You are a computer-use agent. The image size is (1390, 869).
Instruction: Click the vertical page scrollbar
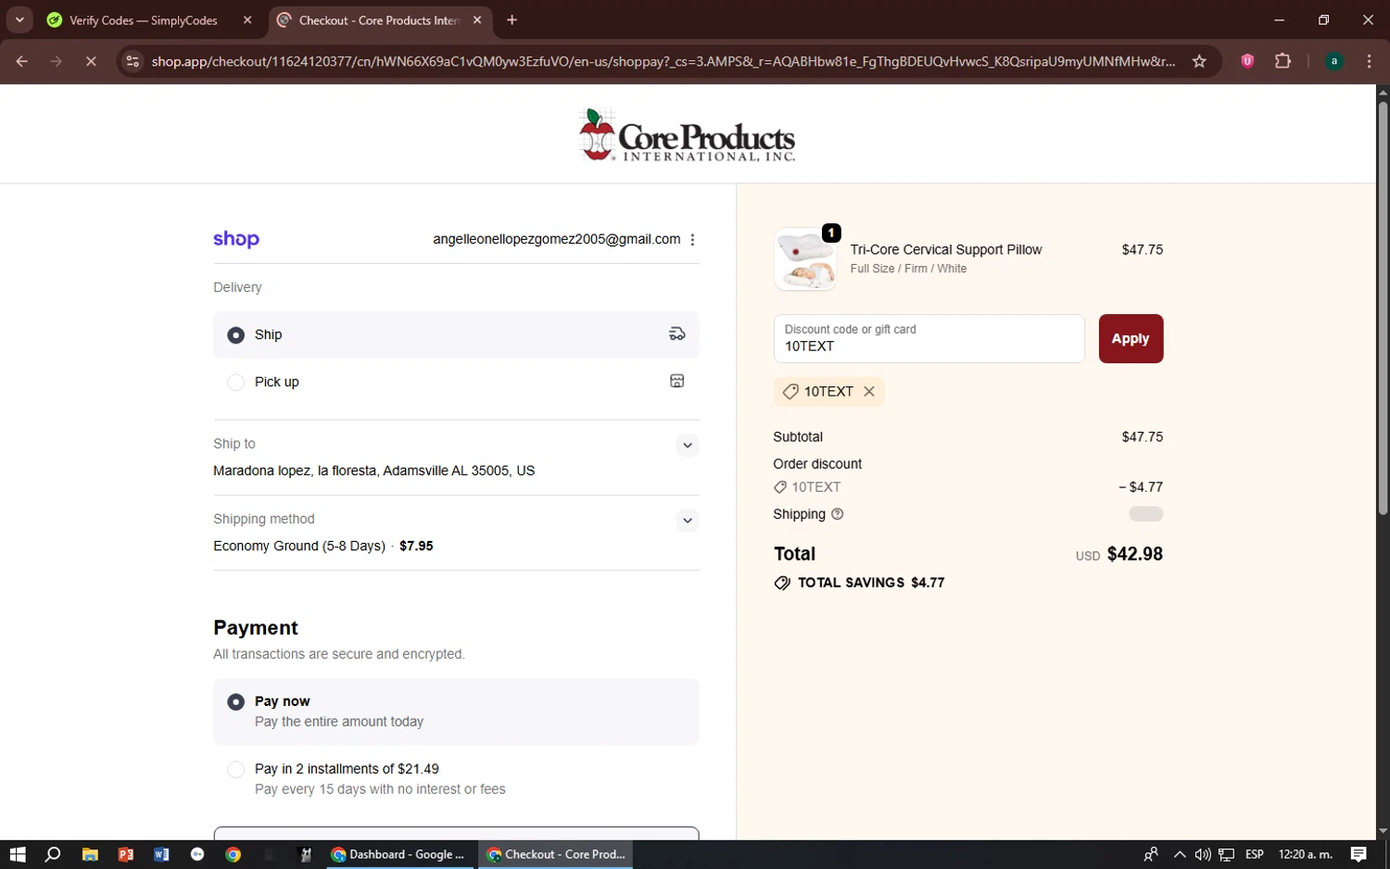[x=1383, y=306]
